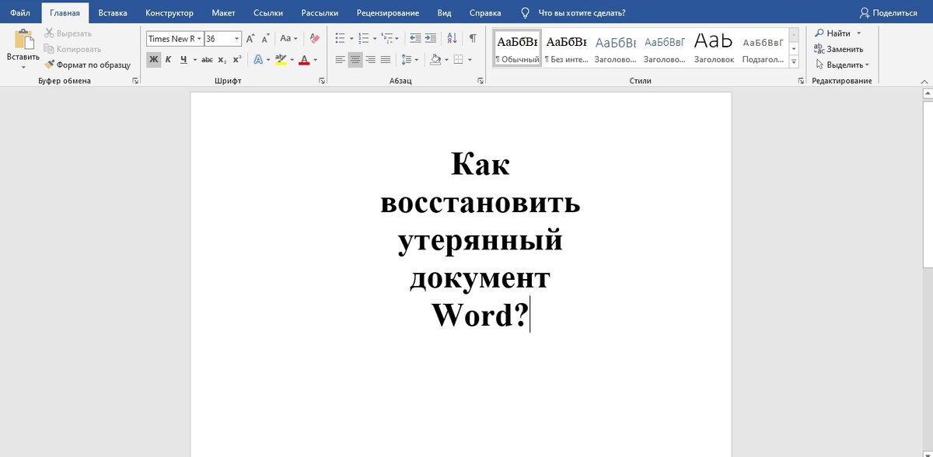Open the Font (Шрифт) dialog launcher
The image size is (933, 457).
click(x=322, y=81)
